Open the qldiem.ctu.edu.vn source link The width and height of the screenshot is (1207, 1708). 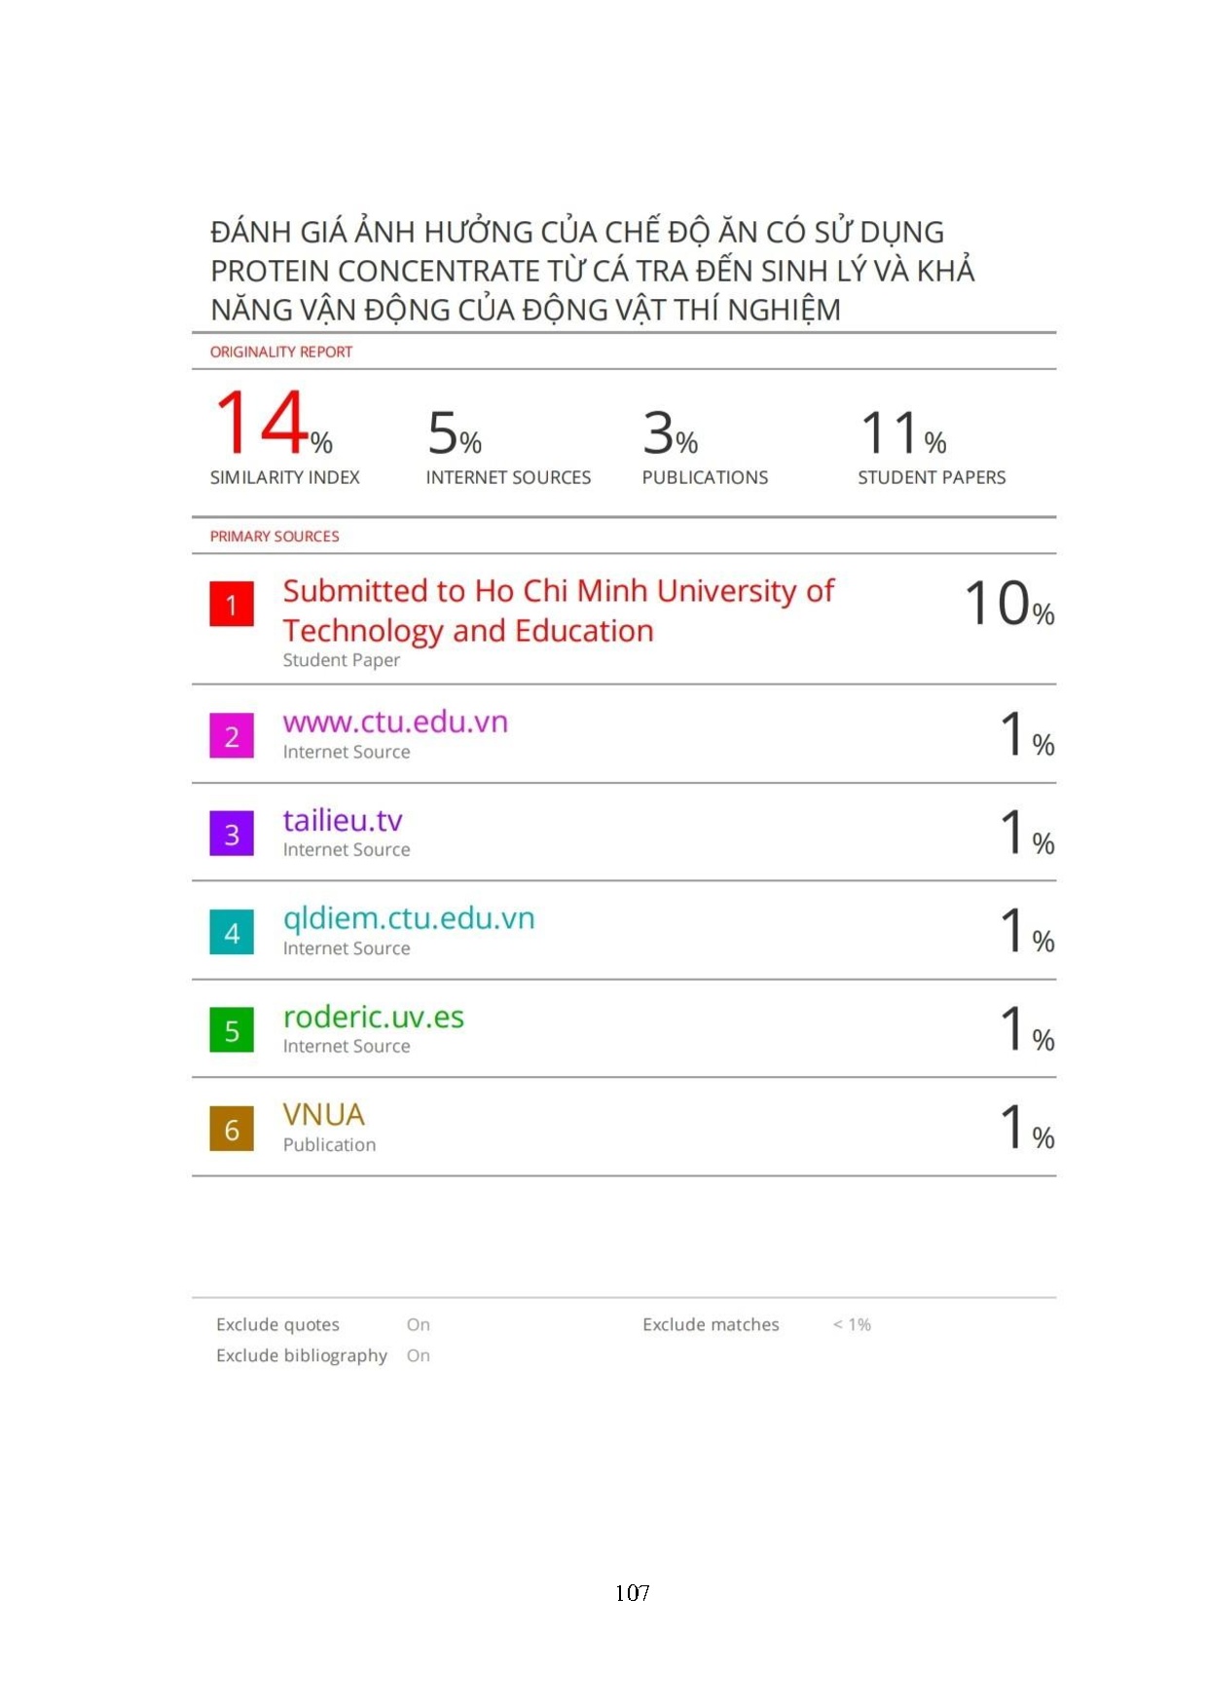point(409,918)
